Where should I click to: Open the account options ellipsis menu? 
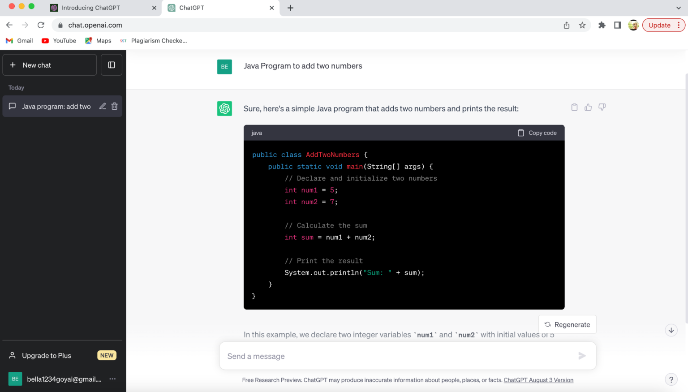[112, 379]
